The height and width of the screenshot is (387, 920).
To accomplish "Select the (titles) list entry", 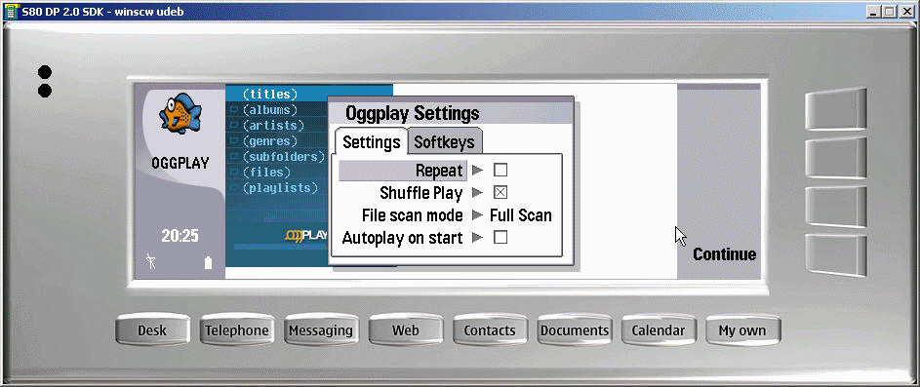I will click(270, 94).
